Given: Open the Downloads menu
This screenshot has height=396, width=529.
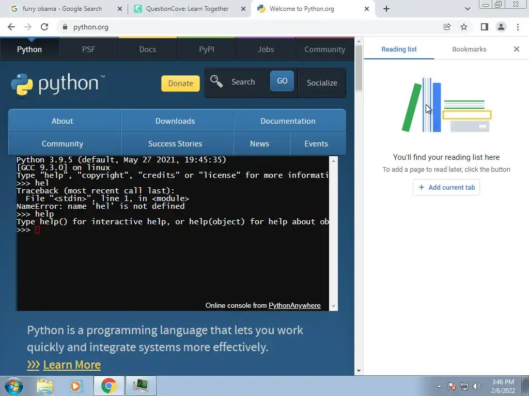Looking at the screenshot, I should coord(175,121).
